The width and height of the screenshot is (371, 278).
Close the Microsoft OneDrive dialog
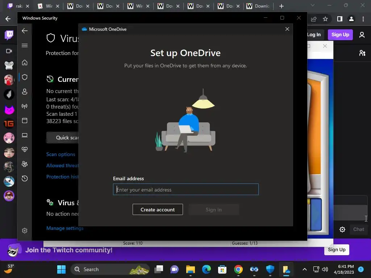(287, 29)
